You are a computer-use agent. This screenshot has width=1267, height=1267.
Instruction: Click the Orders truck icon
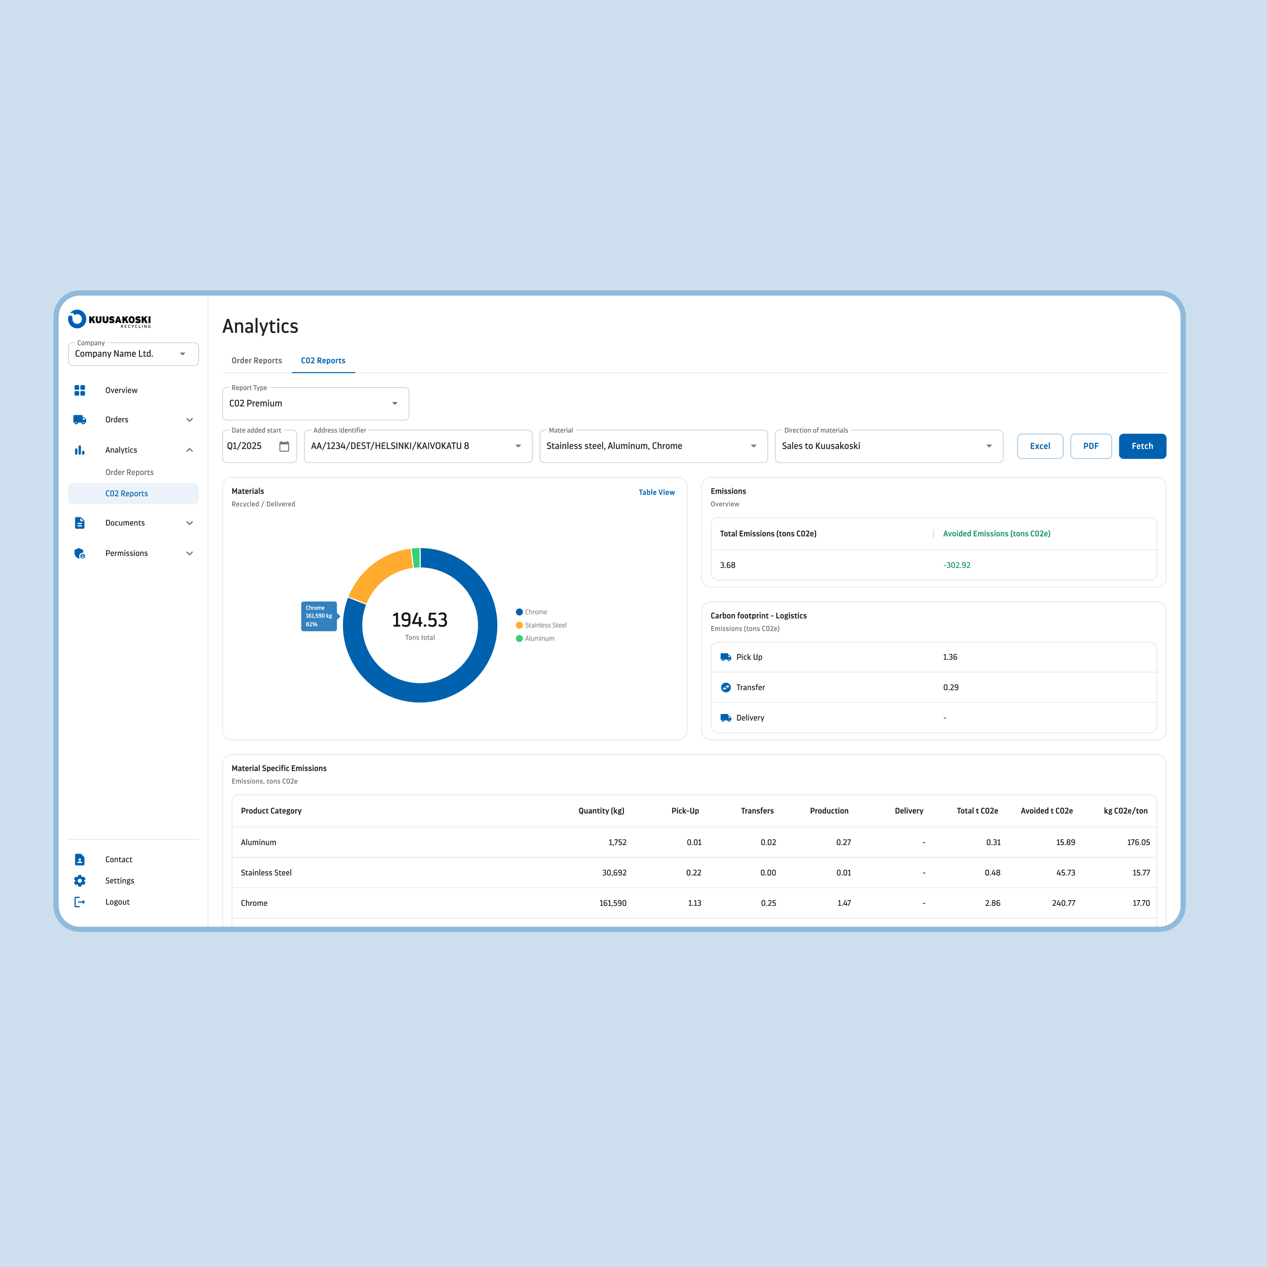point(80,420)
